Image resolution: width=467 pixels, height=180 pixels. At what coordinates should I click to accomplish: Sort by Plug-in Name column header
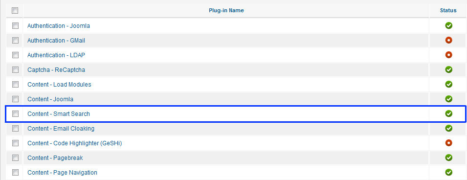(226, 10)
